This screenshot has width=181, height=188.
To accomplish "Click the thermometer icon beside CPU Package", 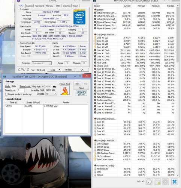I will click(x=95, y=144).
